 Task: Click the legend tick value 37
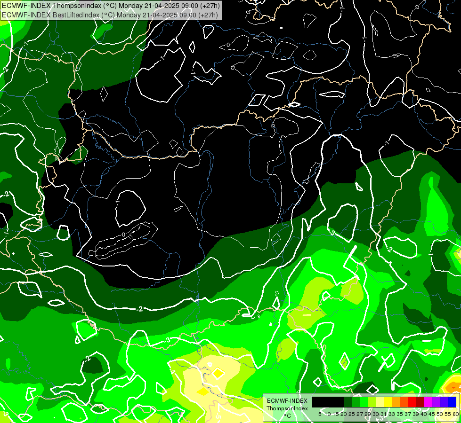[x=408, y=414]
